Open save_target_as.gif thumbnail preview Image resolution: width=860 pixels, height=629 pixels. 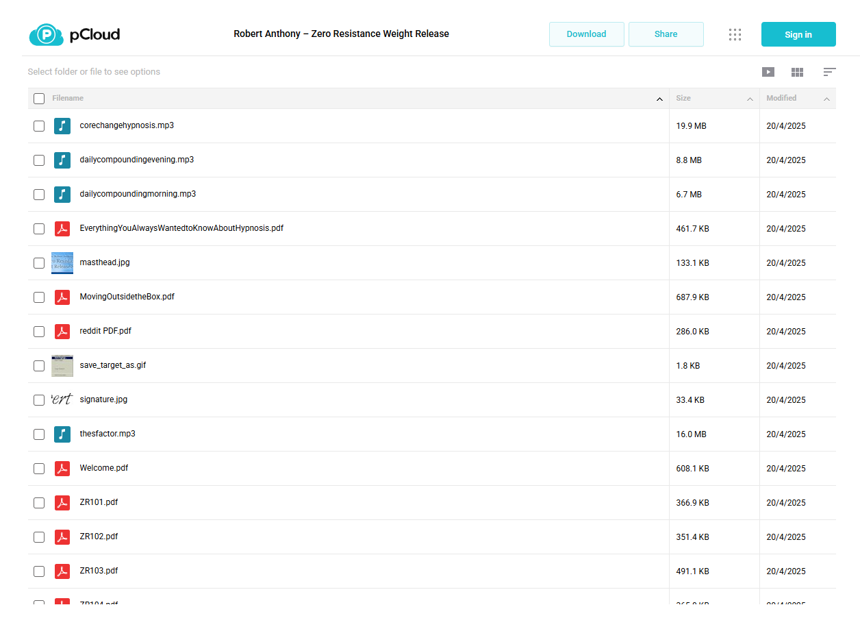coord(62,366)
